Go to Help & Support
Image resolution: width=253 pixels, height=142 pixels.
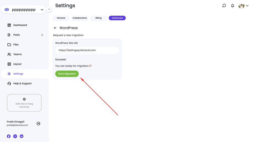coord(22,83)
